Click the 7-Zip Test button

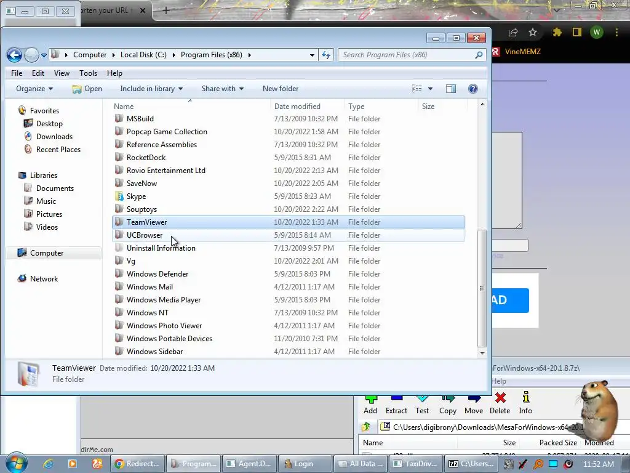click(x=422, y=405)
